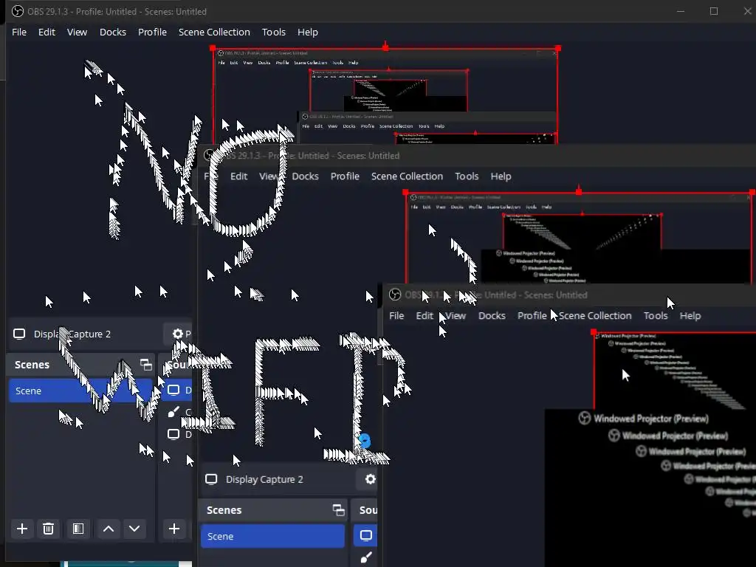This screenshot has height=567, width=756.
Task: Click the top-center red handle of the preview selection
Action: tap(385, 48)
